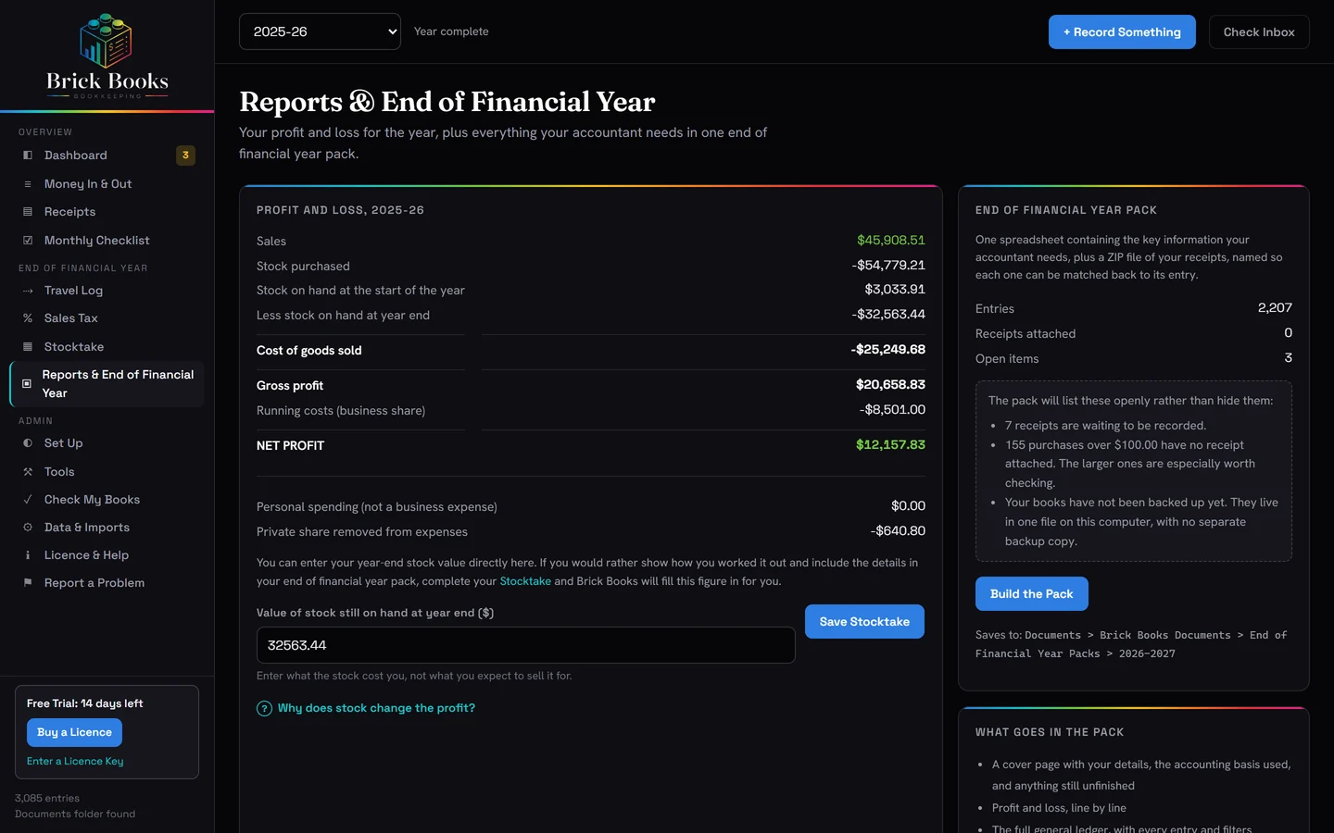1334x833 pixels.
Task: Click the Tools wrench icon
Action: [28, 472]
